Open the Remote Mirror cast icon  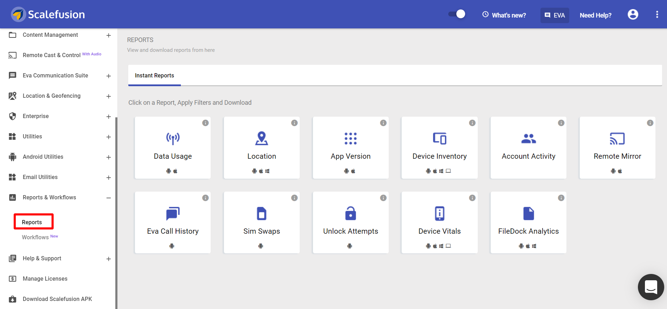pos(617,138)
